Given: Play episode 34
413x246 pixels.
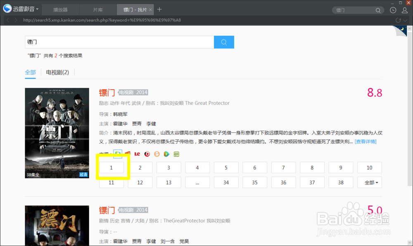Looking at the screenshot, I should (226, 182).
